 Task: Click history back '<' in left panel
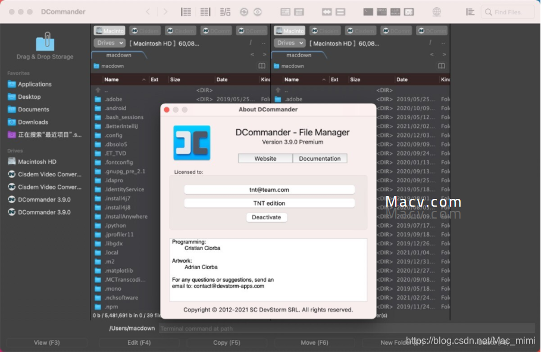(252, 55)
